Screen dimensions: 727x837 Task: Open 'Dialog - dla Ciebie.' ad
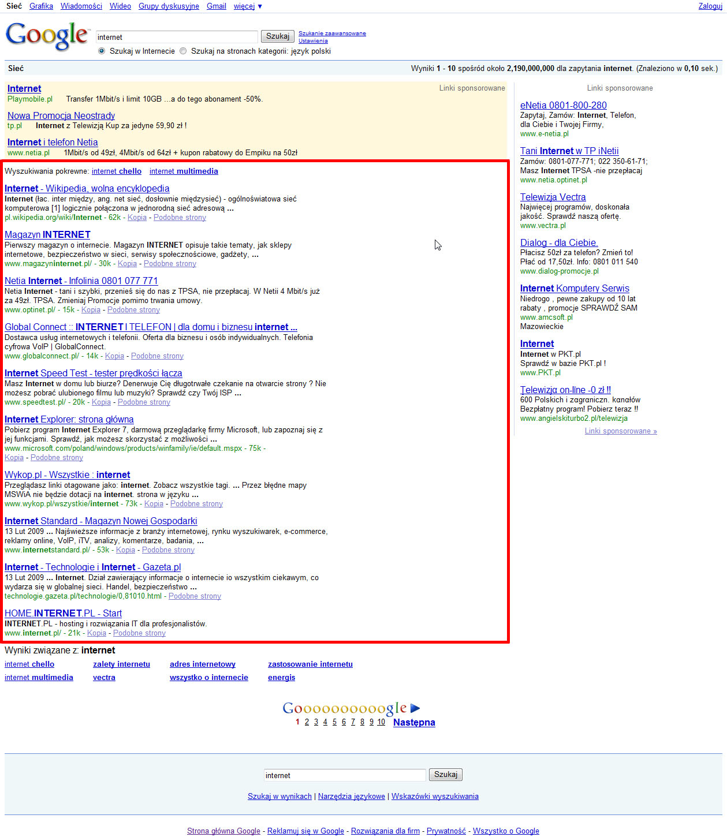[559, 242]
